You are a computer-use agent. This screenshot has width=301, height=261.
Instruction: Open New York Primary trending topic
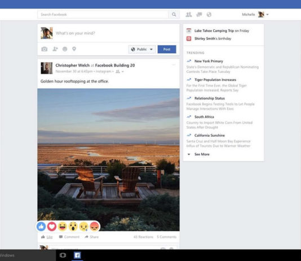(x=209, y=61)
